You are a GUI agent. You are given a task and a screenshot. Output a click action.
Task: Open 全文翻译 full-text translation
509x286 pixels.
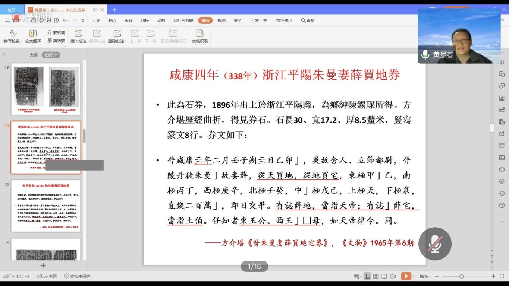pos(33,34)
